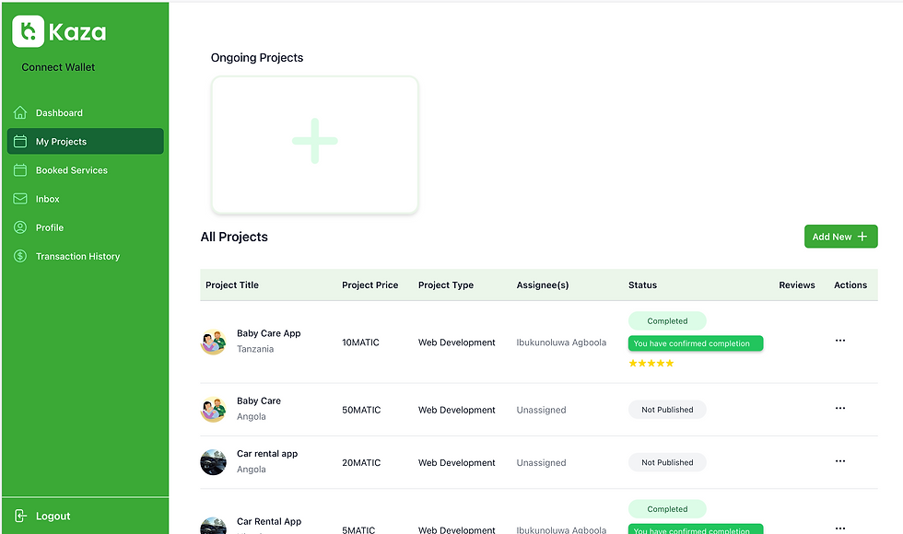
Task: Open Transaction History with the dollar icon
Action: (x=19, y=256)
